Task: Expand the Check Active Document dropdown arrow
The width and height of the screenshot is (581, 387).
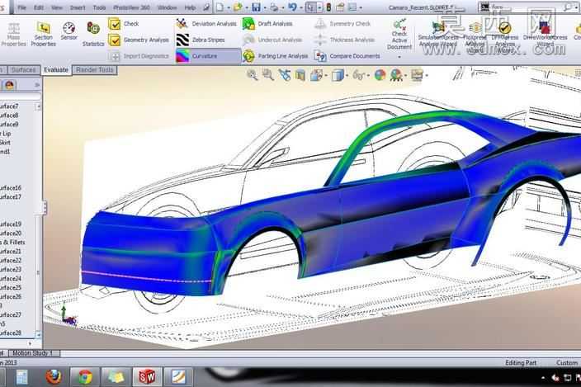Action: tap(399, 57)
